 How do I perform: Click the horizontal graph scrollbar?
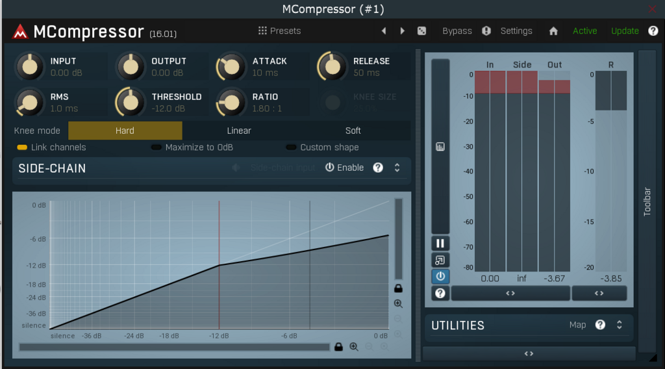click(x=174, y=347)
